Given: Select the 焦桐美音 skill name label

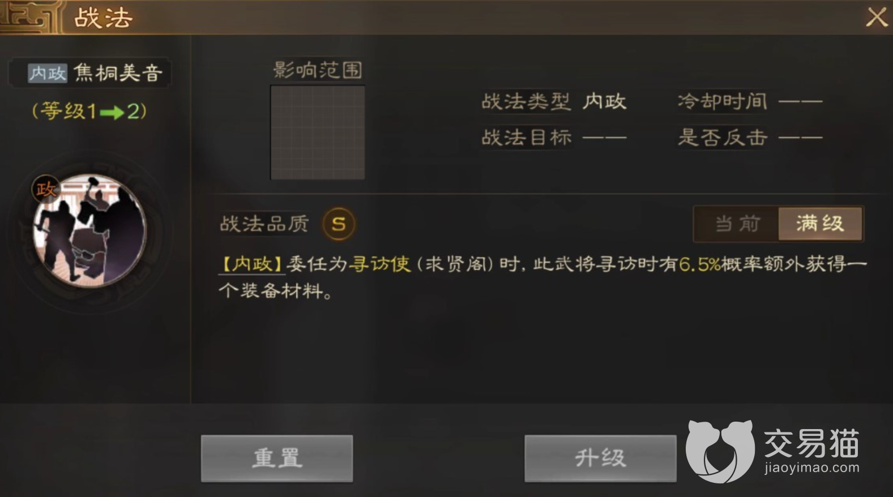Looking at the screenshot, I should 118,73.
